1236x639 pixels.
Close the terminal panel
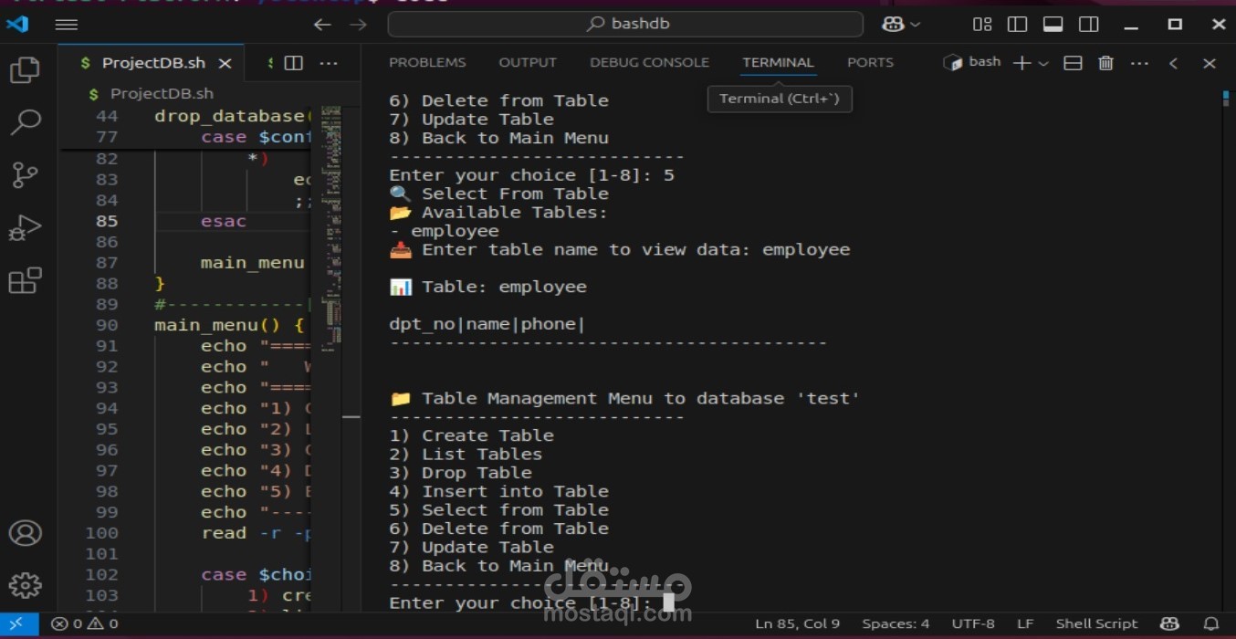coord(1210,63)
